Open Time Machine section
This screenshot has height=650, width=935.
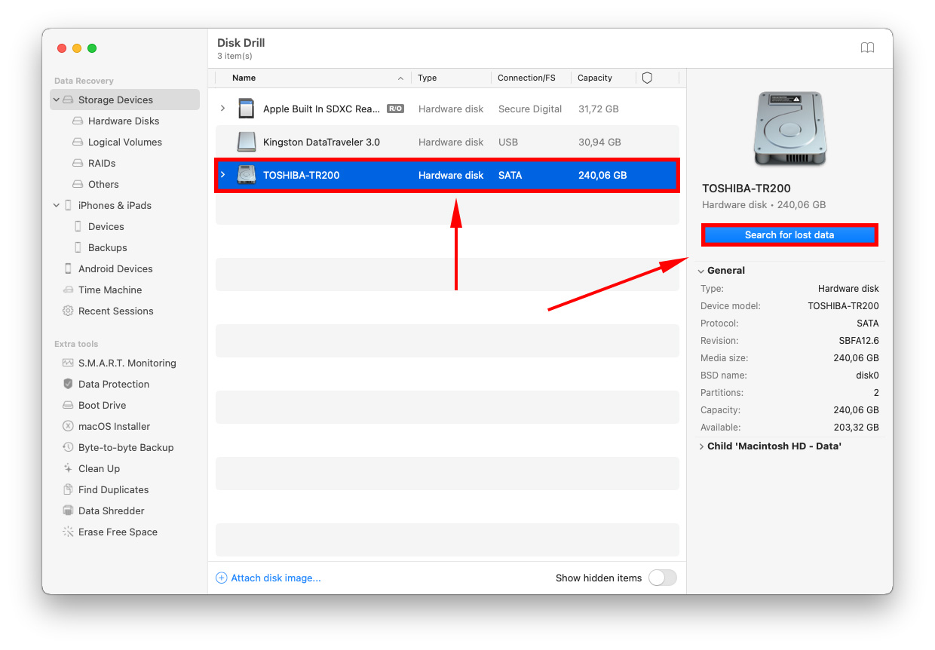click(x=110, y=290)
